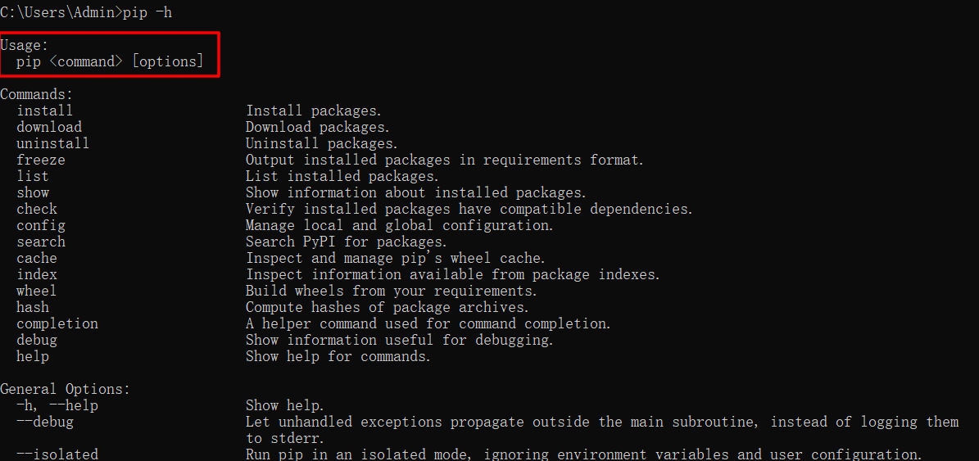Select the '--isolated' option text
This screenshot has width=979, height=461.
(57, 454)
